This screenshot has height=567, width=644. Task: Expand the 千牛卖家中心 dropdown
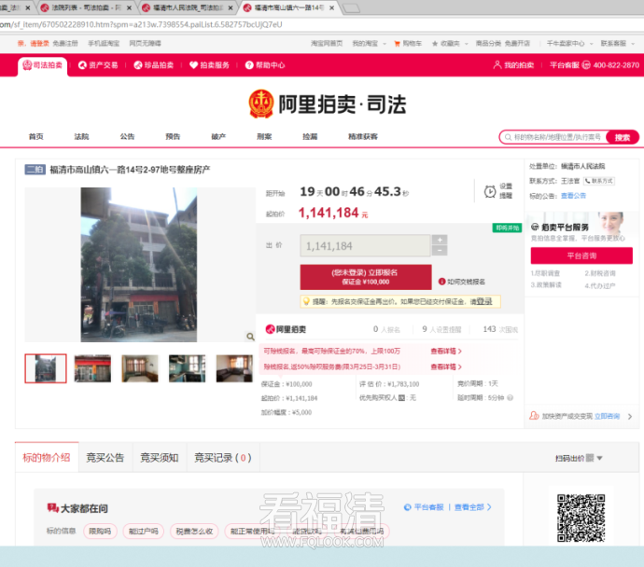pyautogui.click(x=569, y=44)
